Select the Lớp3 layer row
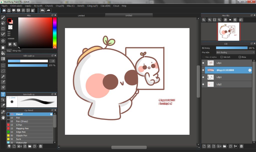 pos(227,77)
